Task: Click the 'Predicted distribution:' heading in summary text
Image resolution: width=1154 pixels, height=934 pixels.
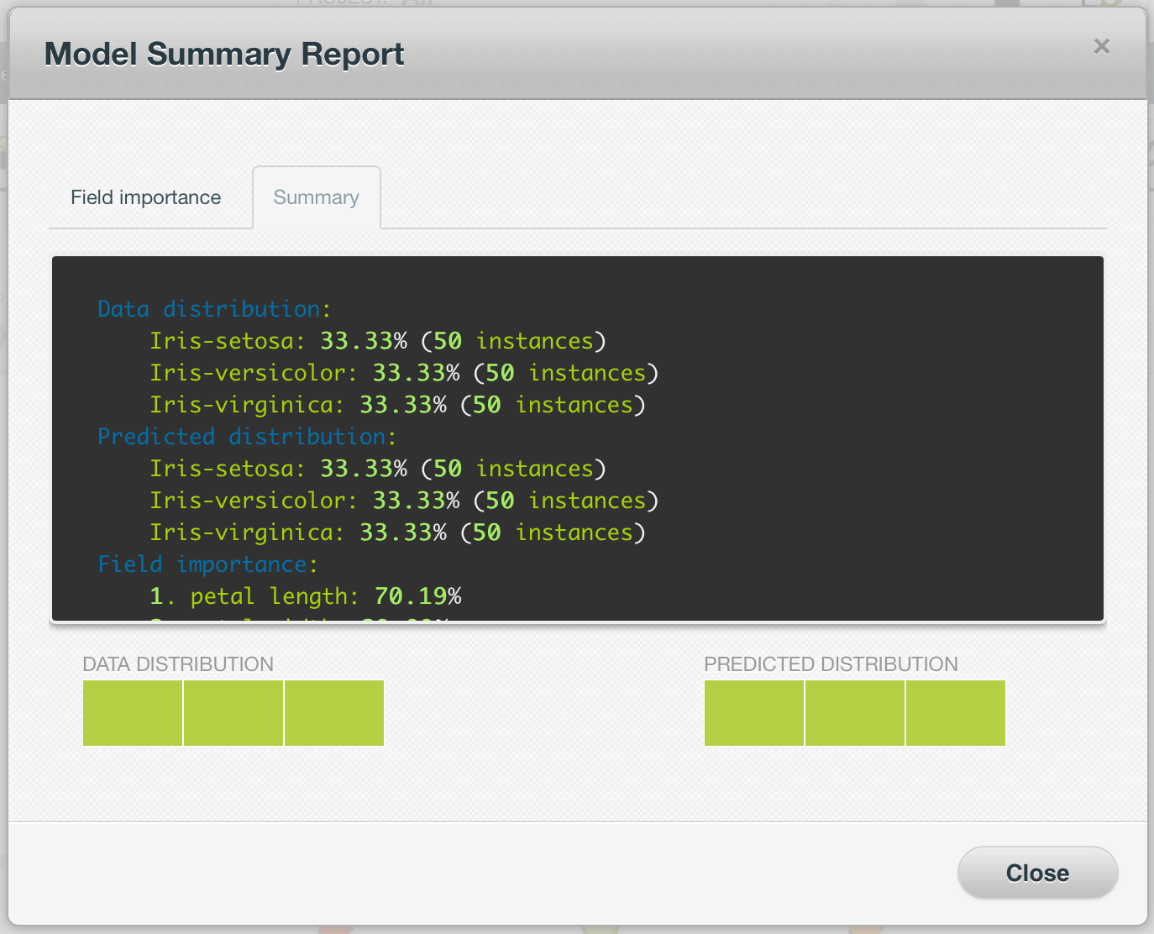Action: pos(246,437)
